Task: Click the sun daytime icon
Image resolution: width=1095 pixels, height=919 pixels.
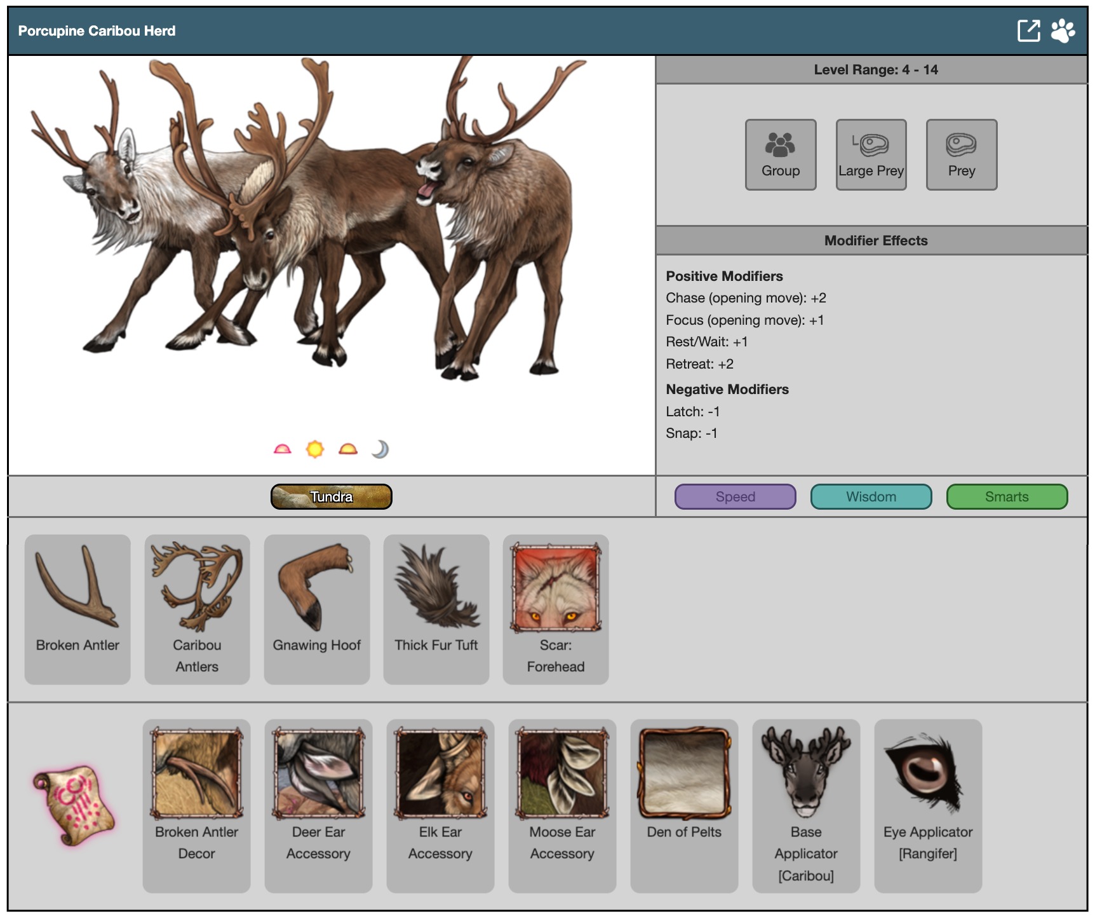Action: click(315, 449)
